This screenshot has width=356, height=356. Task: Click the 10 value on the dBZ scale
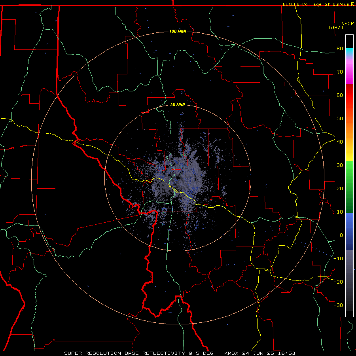point(340,212)
